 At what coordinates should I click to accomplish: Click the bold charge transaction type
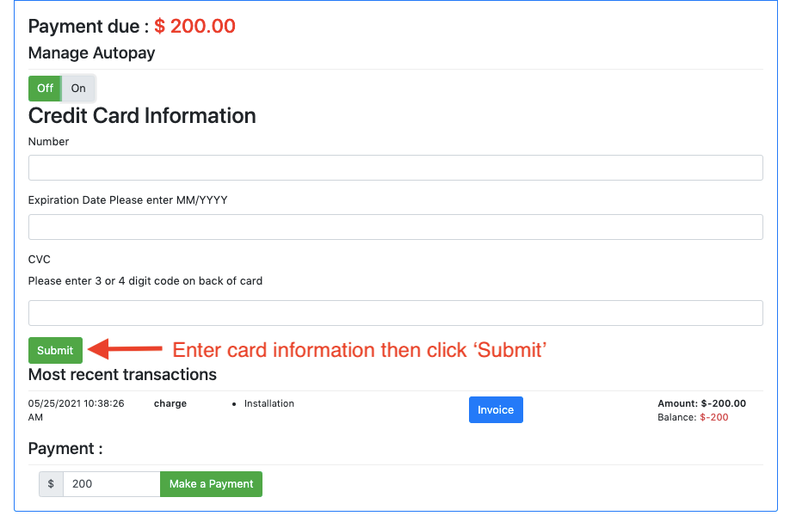(170, 403)
